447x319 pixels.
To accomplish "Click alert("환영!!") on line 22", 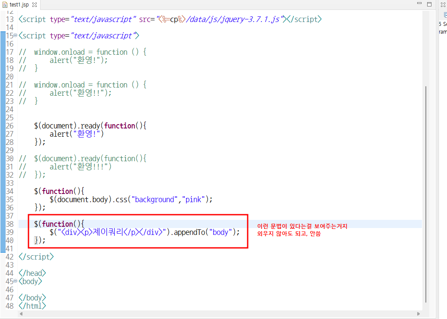I will click(x=81, y=93).
